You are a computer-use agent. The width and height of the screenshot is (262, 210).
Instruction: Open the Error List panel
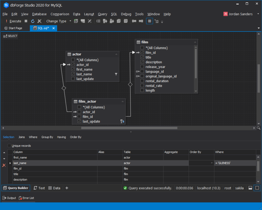pos(26,198)
